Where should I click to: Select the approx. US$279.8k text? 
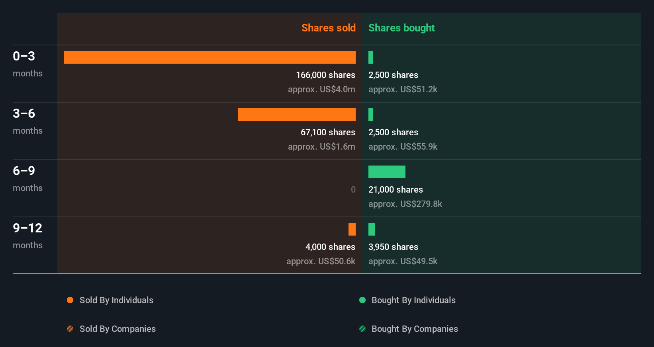(405, 204)
